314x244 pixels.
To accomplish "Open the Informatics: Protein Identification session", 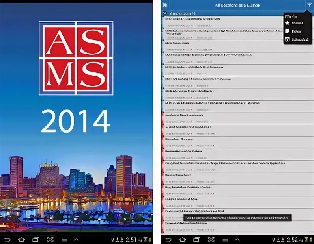I will [x=238, y=94].
